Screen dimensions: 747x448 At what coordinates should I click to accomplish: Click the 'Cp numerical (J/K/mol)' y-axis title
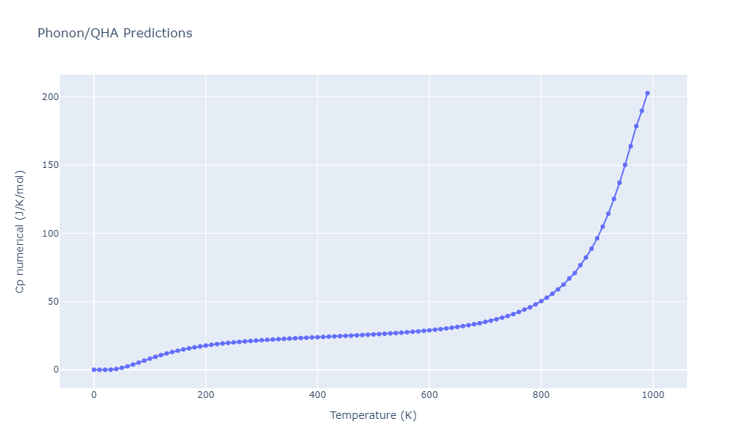[21, 231]
